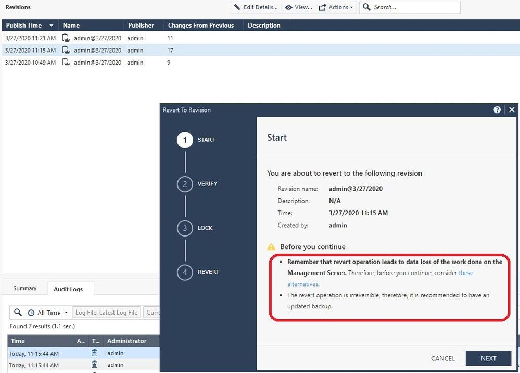Viewport: 520px width, 373px height.
Task: Select step 4 REVERT in the wizard
Action: point(198,272)
